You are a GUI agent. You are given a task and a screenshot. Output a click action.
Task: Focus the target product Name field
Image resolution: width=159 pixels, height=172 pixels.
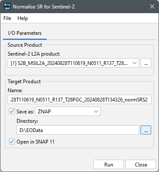point(79,99)
